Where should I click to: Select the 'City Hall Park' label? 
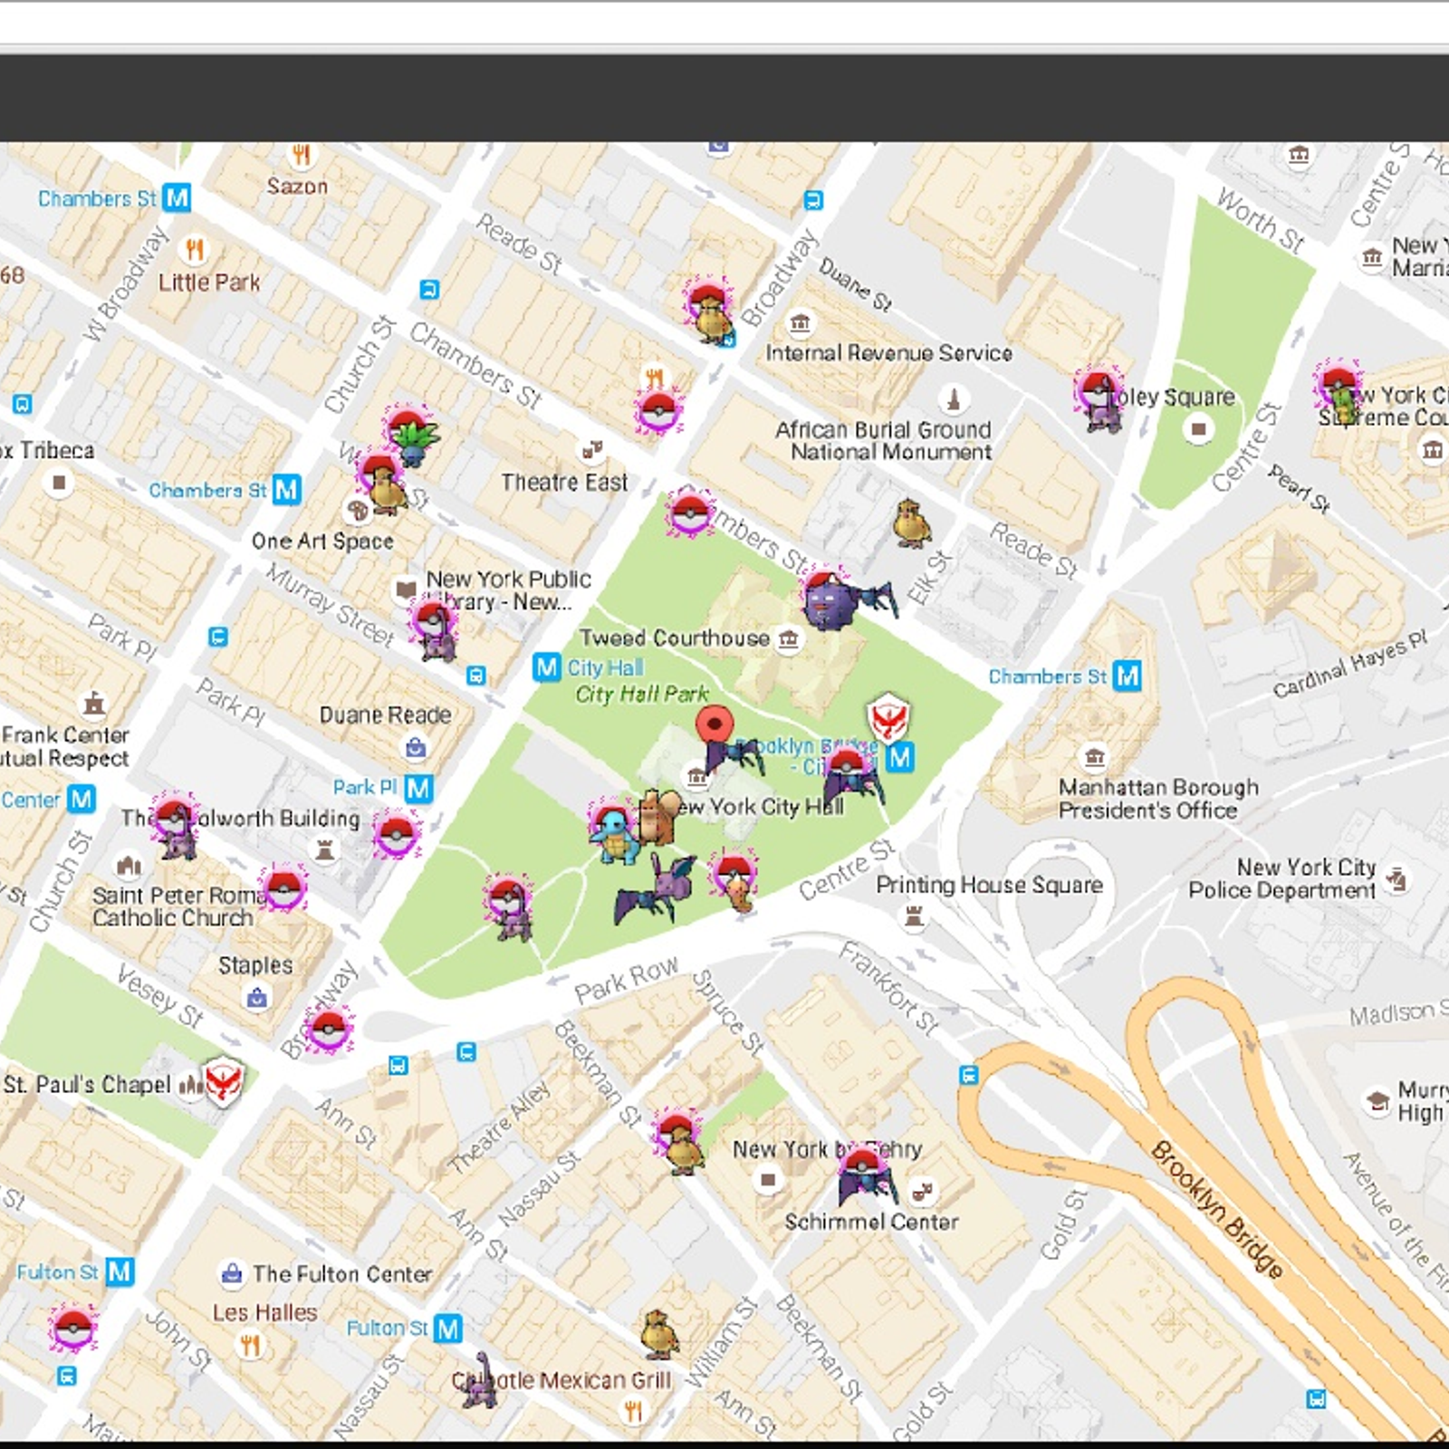[642, 695]
